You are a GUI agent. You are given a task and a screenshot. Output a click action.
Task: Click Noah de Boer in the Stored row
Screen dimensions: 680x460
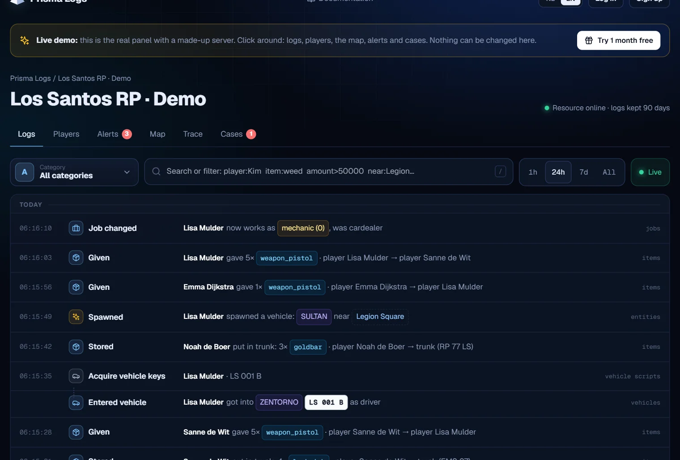click(x=207, y=347)
